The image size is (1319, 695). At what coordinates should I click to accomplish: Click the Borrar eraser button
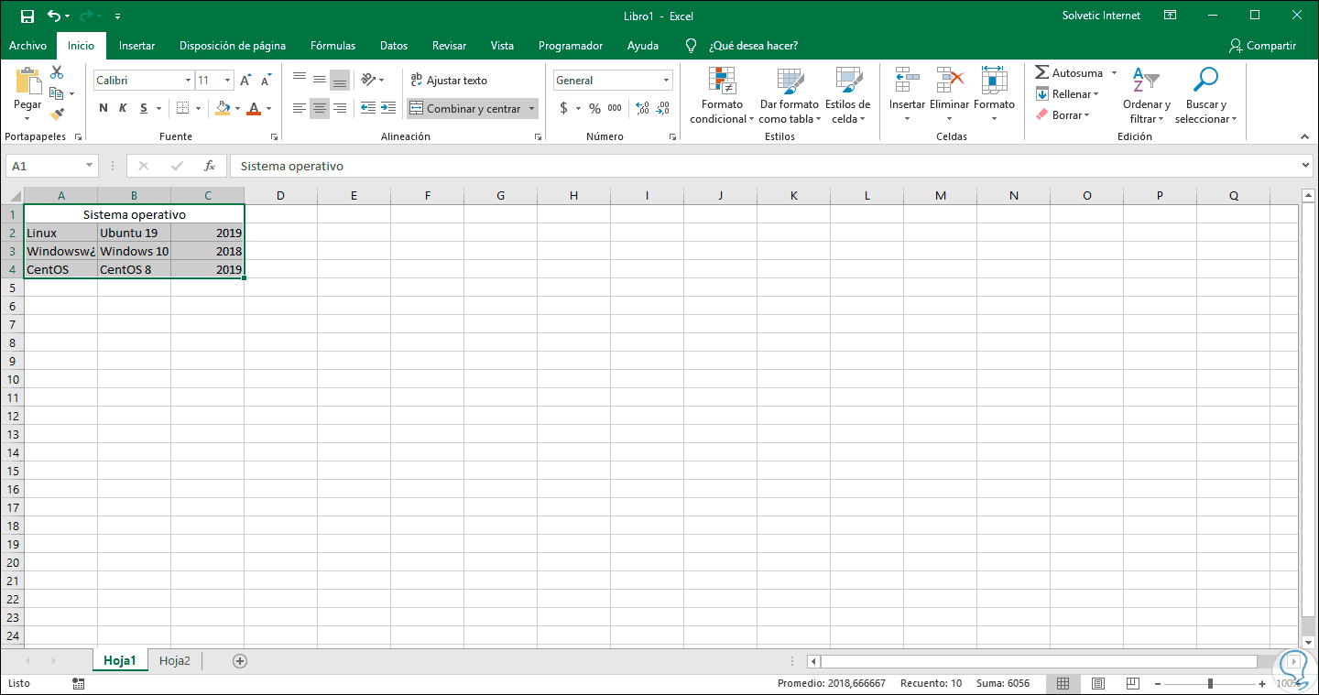(1063, 114)
